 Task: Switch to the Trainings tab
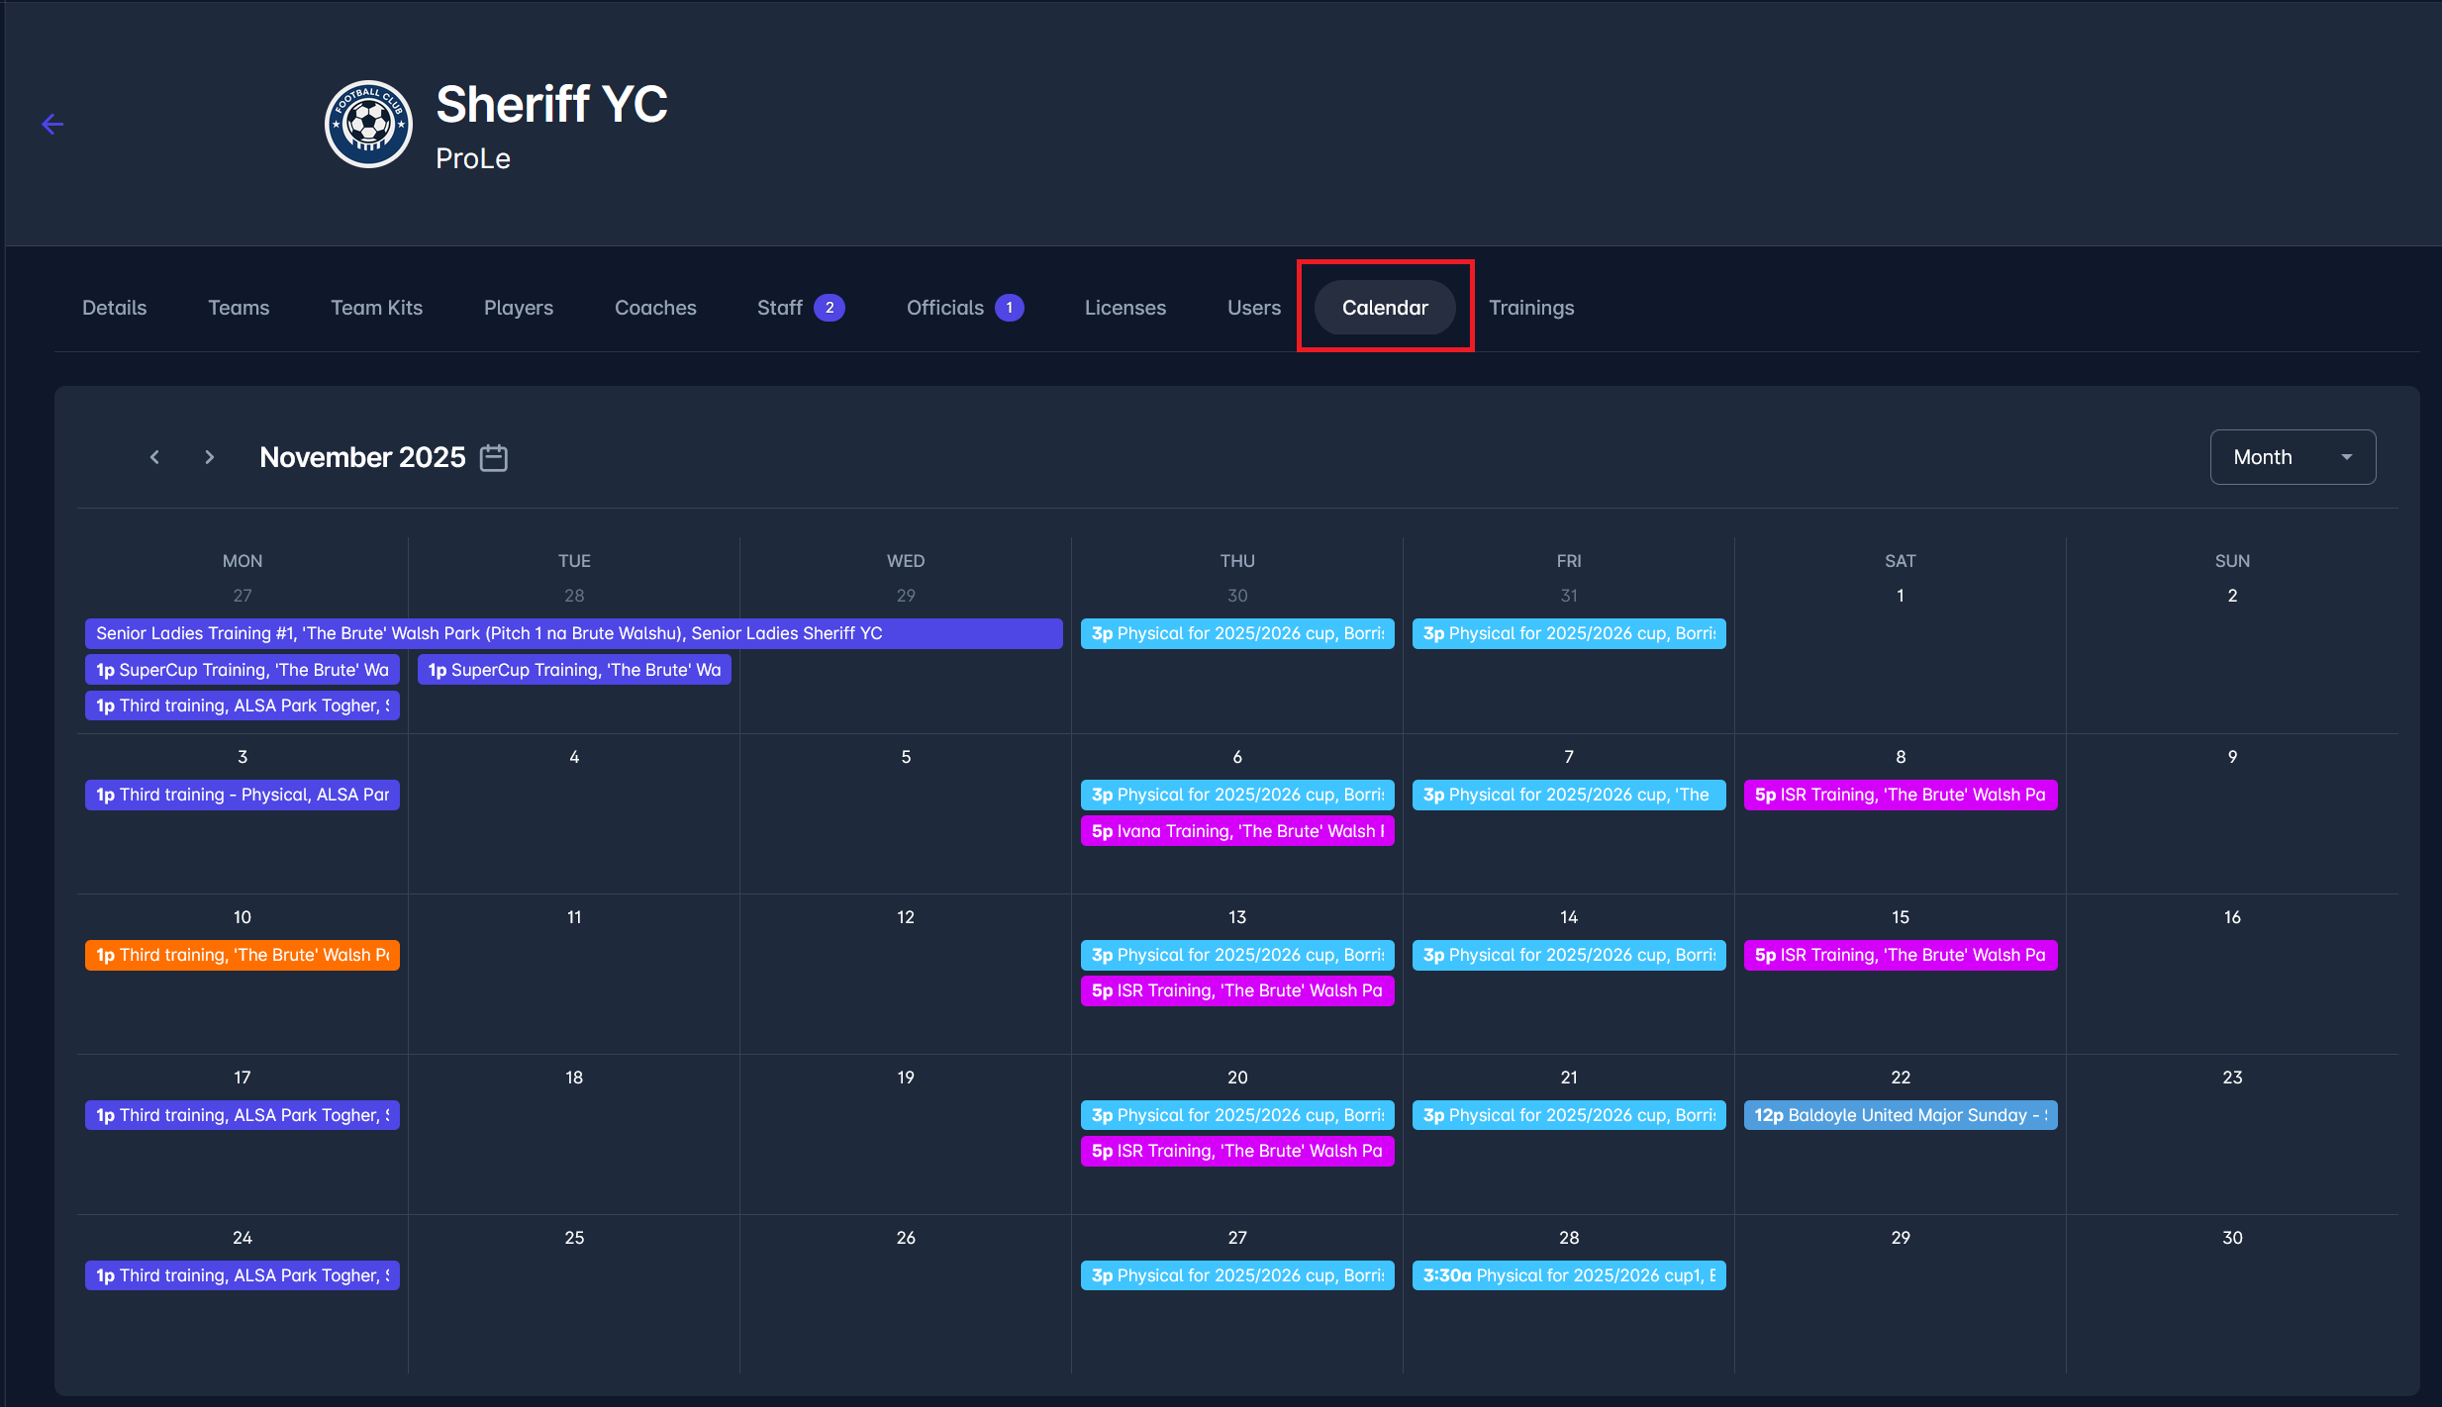point(1530,308)
